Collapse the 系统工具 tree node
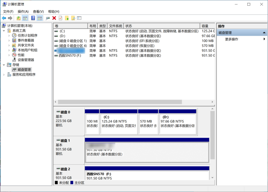This screenshot has height=192, width=268. point(4,31)
